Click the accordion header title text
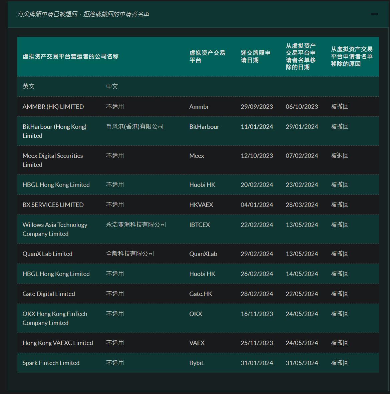Screen dimensions: 390x394 pos(83,14)
